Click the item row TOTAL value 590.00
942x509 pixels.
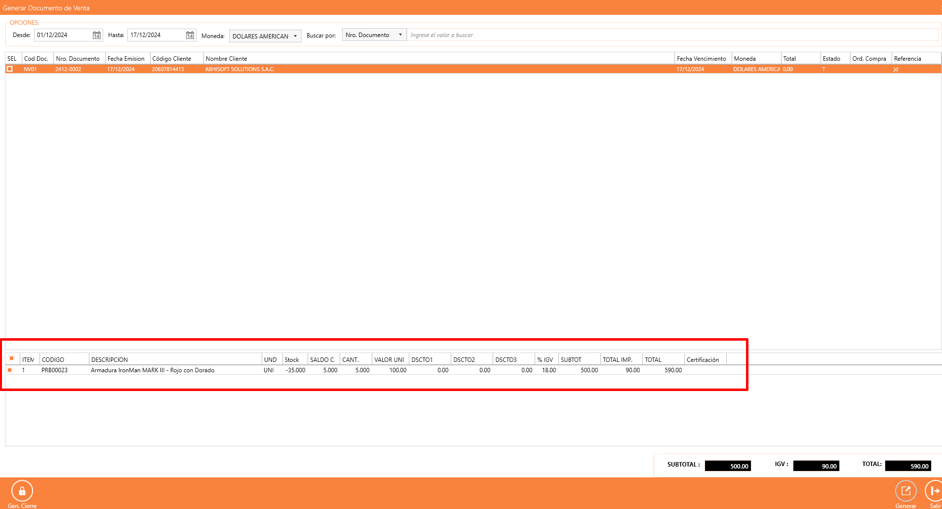coord(673,370)
